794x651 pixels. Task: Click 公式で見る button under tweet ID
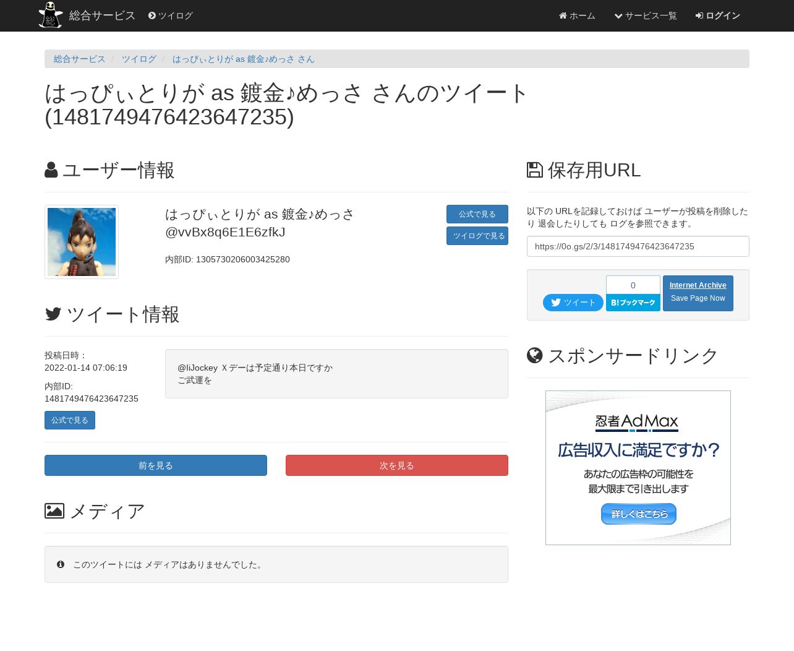(x=70, y=420)
